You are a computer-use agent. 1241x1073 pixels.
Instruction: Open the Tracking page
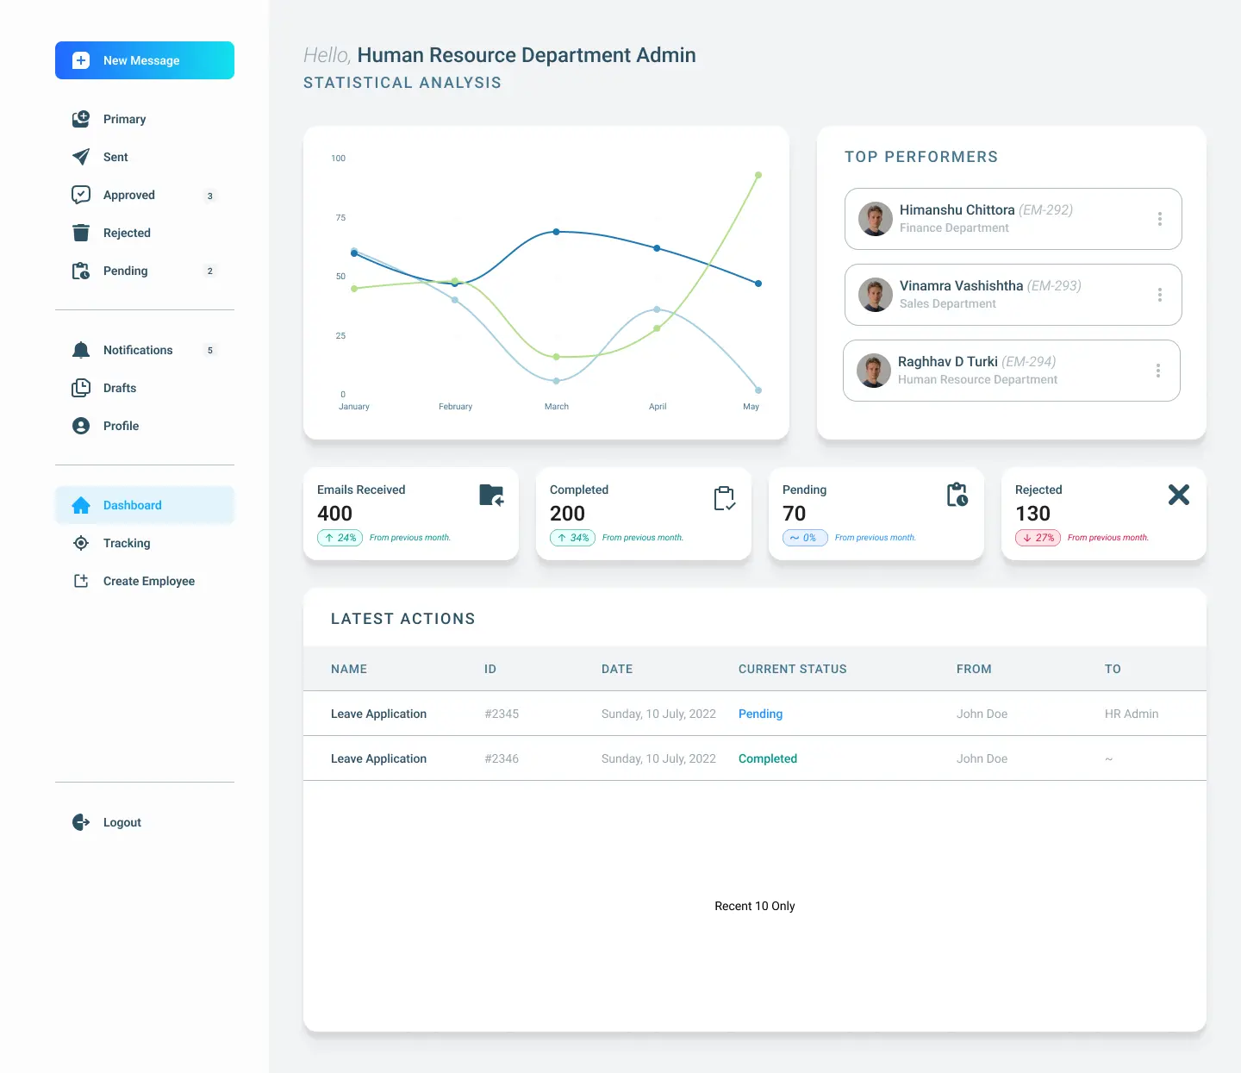point(127,543)
